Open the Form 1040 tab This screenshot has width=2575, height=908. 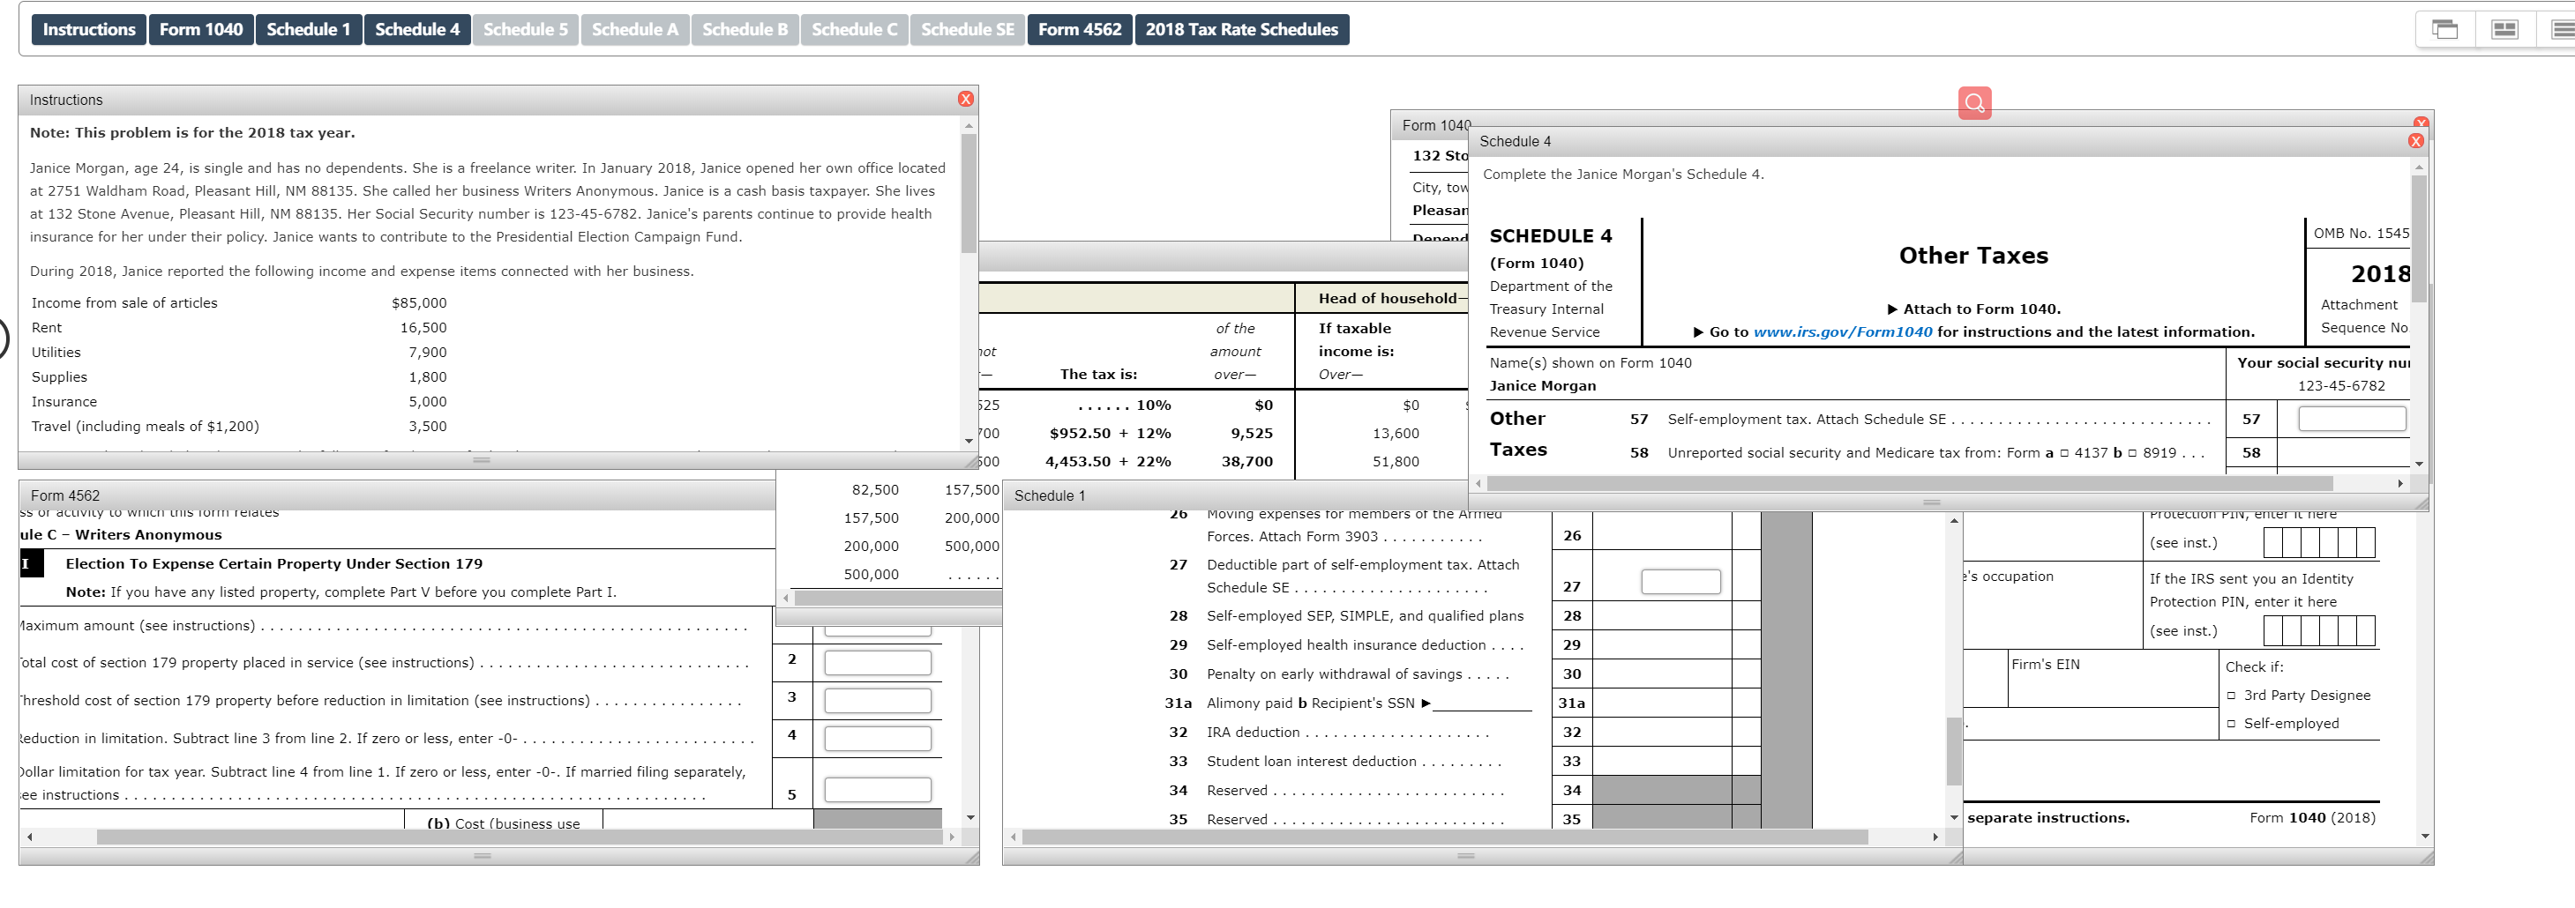point(201,29)
